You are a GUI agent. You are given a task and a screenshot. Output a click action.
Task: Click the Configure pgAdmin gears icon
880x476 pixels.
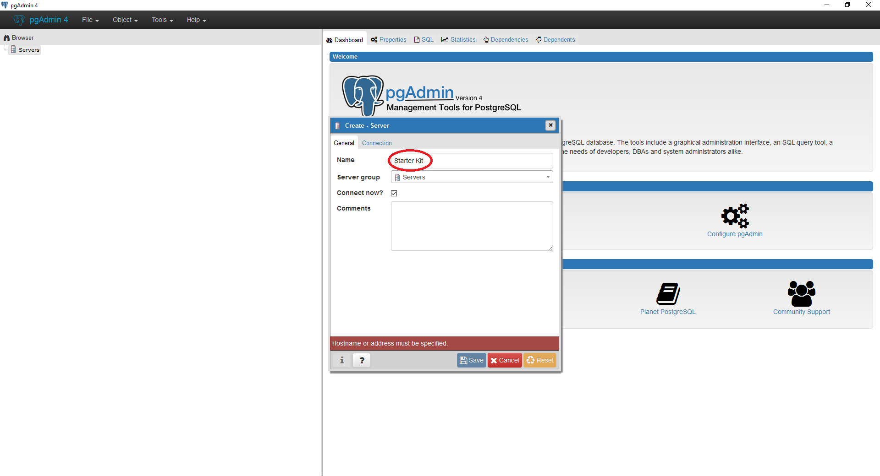tap(735, 216)
